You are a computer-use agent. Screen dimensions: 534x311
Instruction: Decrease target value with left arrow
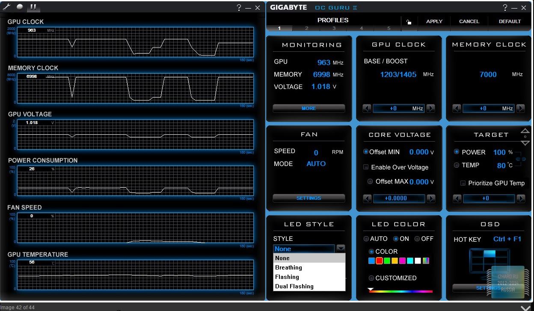pyautogui.click(x=457, y=198)
